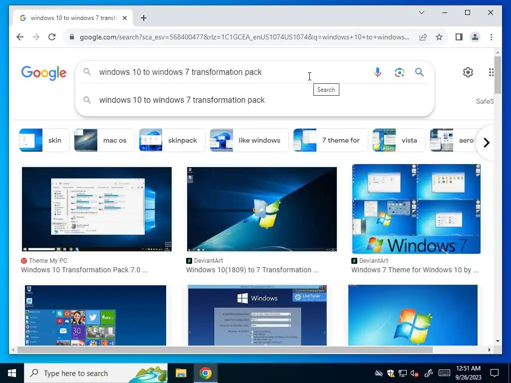Open the Windows 10 Start menu tiles image
The image size is (511, 383).
coord(95,315)
